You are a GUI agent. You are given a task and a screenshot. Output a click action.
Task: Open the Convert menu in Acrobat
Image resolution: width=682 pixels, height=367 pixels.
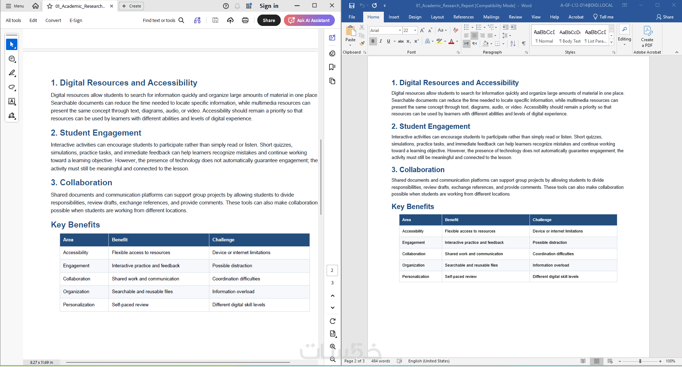(53, 20)
